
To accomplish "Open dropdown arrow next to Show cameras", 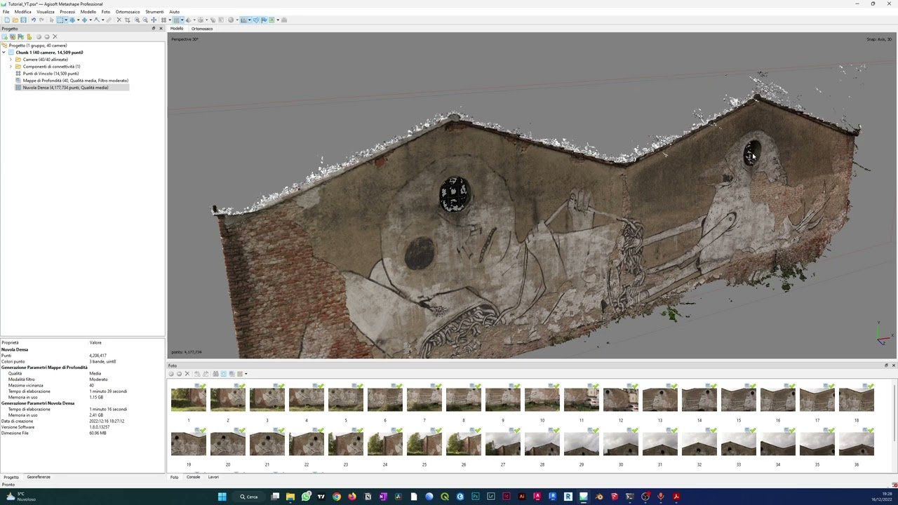I will [250, 20].
